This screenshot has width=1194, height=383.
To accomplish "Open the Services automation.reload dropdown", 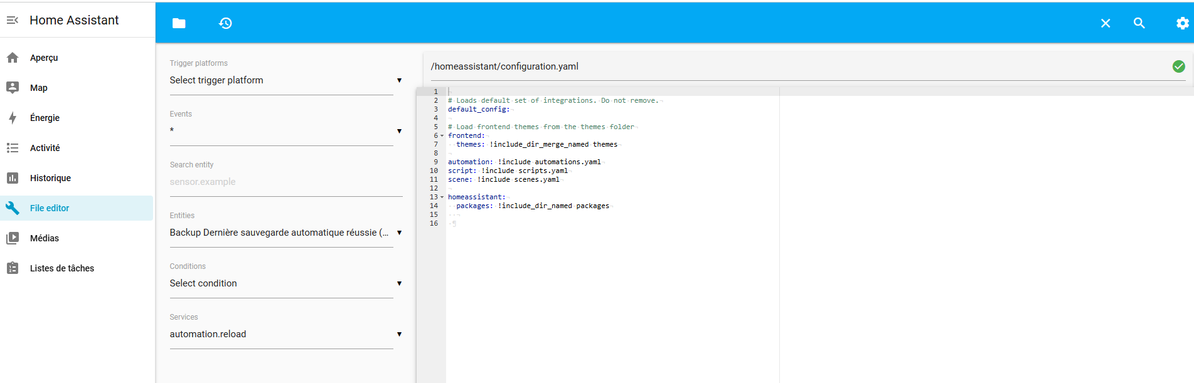I will (285, 334).
